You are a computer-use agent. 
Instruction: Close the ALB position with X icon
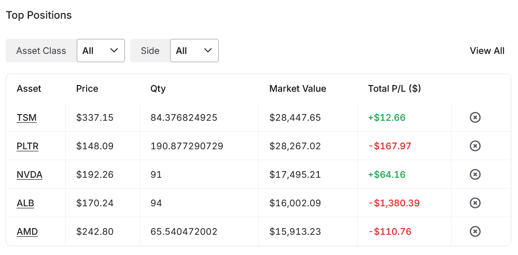(x=474, y=203)
